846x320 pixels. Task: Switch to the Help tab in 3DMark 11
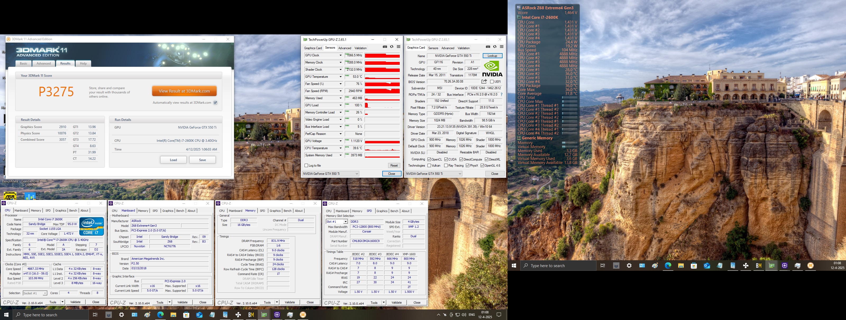84,63
